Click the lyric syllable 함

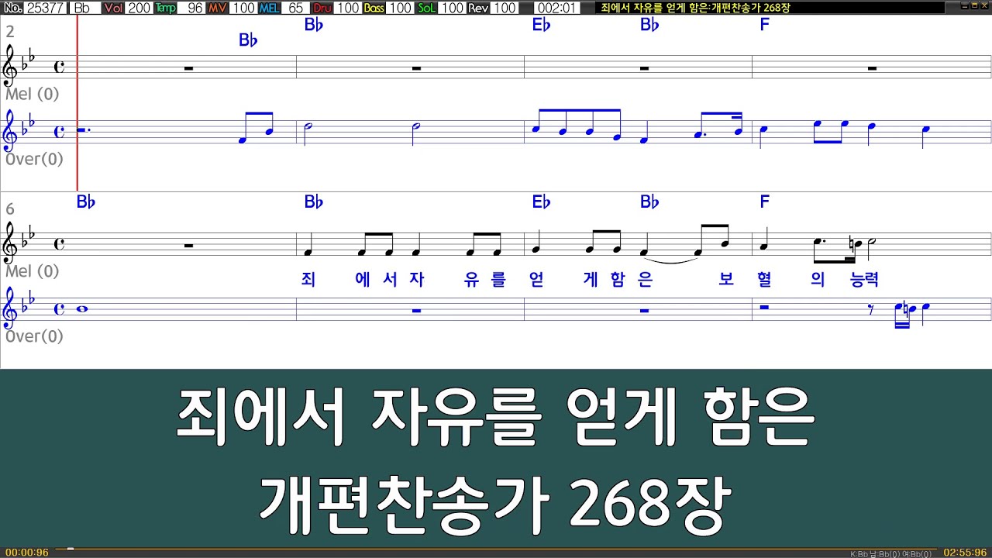pyautogui.click(x=618, y=280)
